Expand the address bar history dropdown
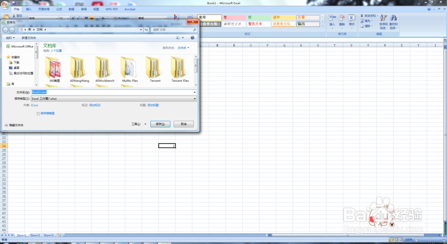 tap(141, 29)
